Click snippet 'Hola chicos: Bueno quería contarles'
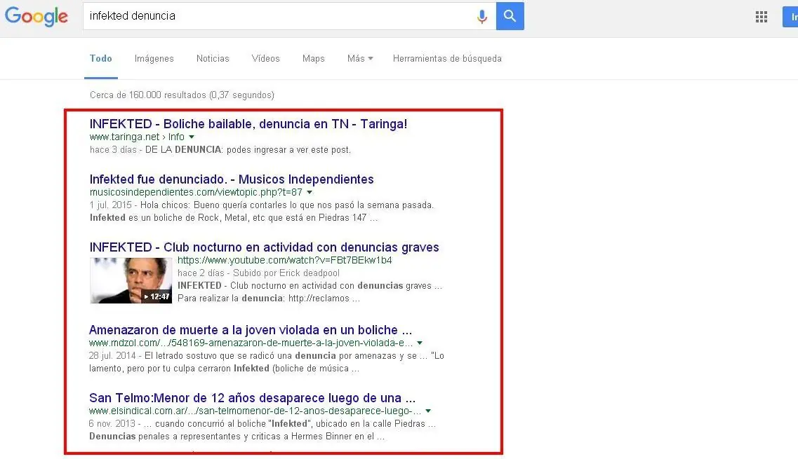This screenshot has width=798, height=459. point(287,205)
